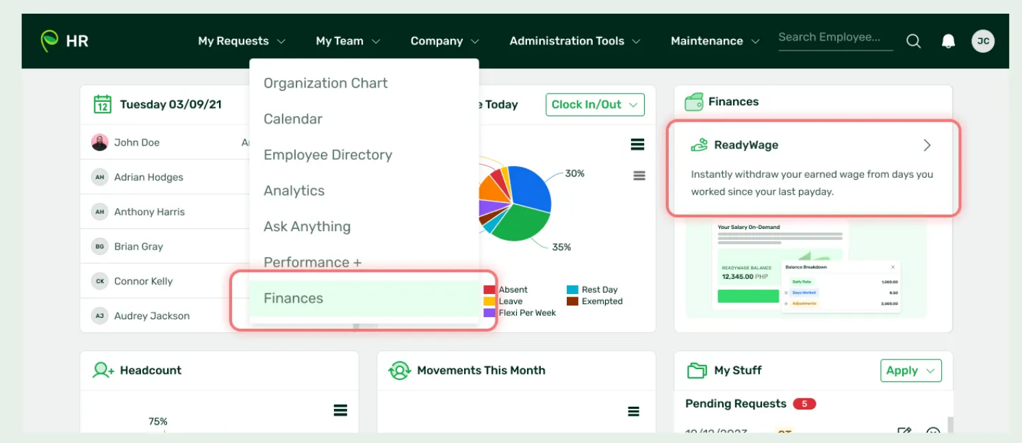The width and height of the screenshot is (1022, 443).
Task: Open John Doe's employee row
Action: point(165,142)
